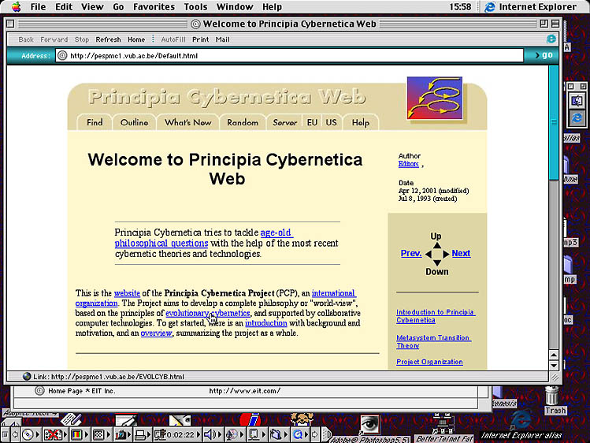The image size is (590, 443).
Task: Open the file sharing folder strip module
Action: coord(278,434)
